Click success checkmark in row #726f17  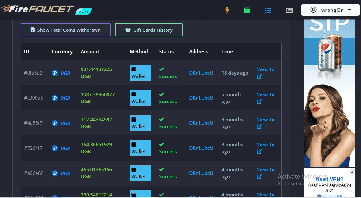coord(161,144)
